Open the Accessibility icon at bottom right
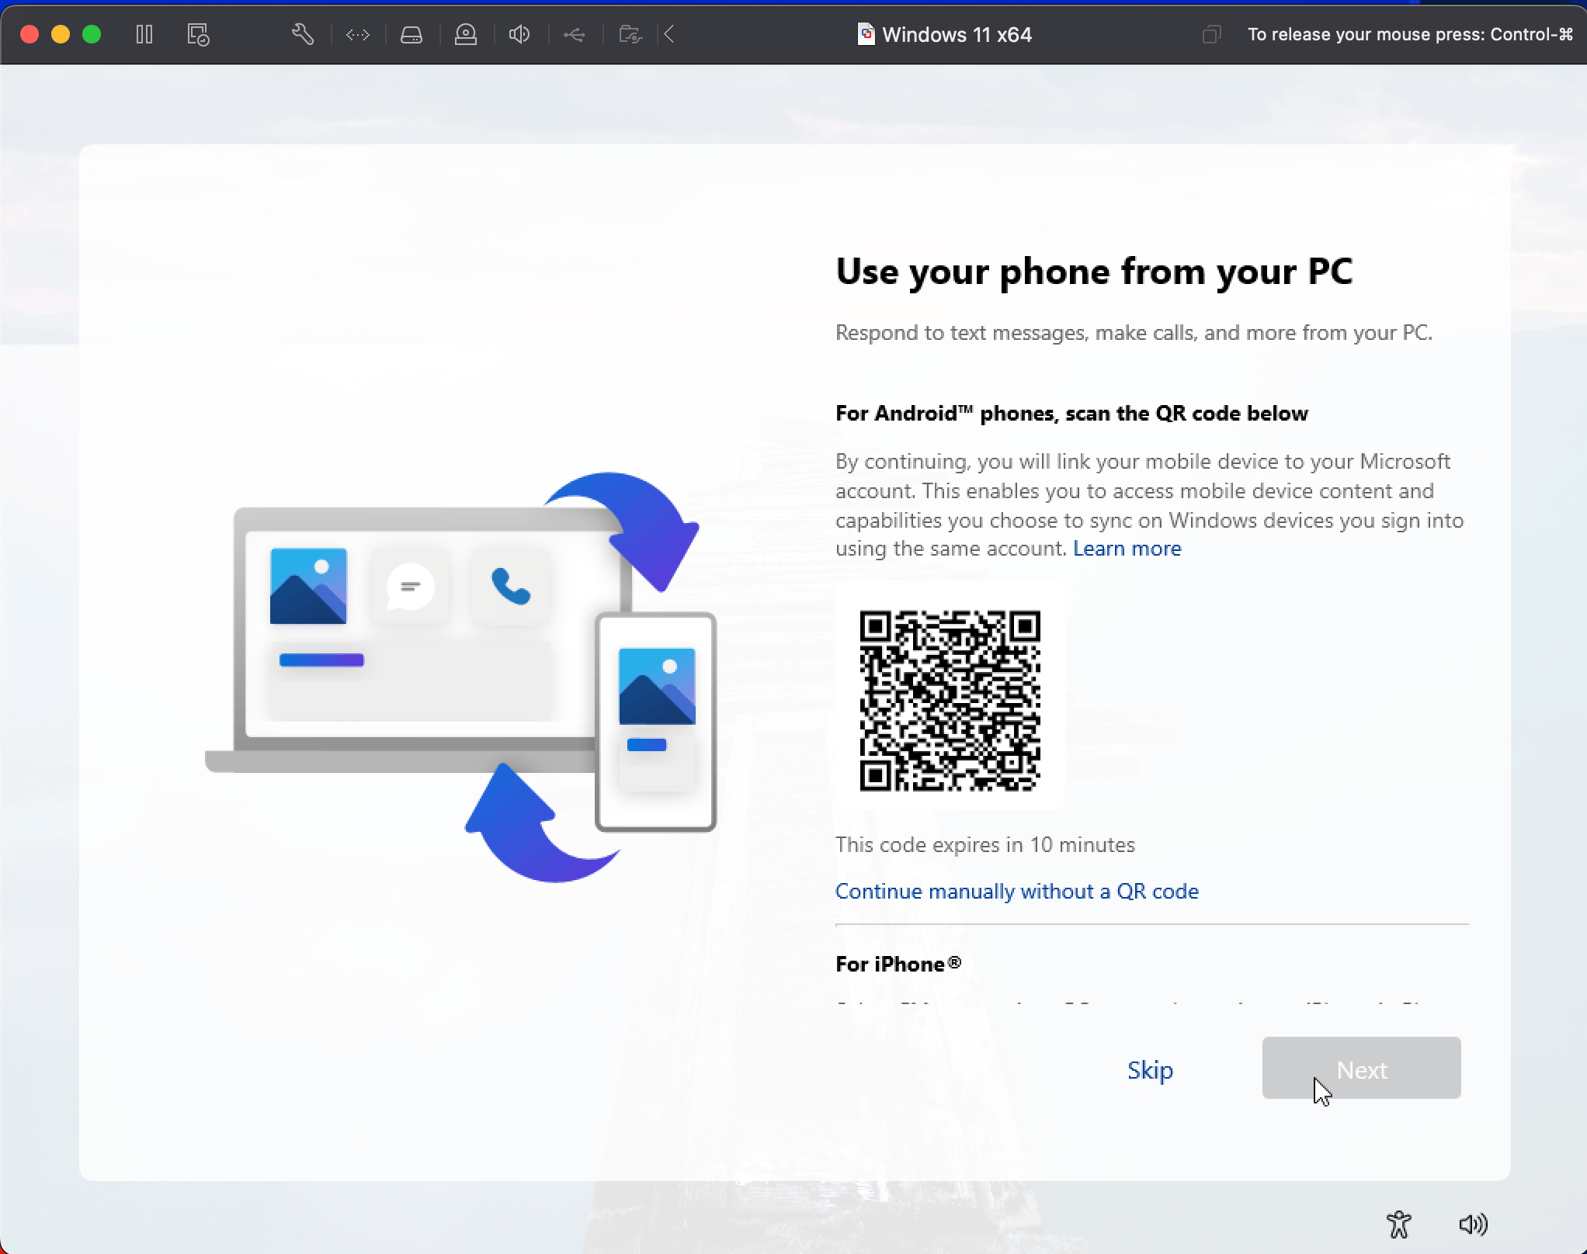Image resolution: width=1587 pixels, height=1254 pixels. pyautogui.click(x=1398, y=1224)
